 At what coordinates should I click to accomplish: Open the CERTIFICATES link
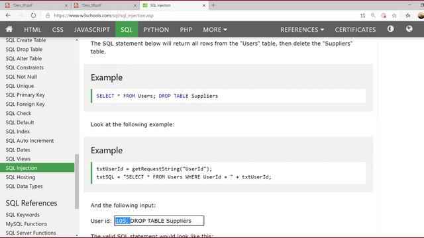(x=355, y=29)
